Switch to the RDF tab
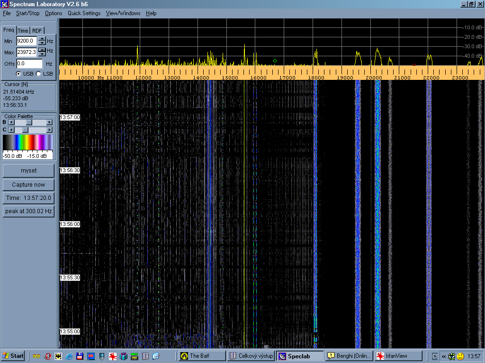This screenshot has width=485, height=363. pyautogui.click(x=37, y=31)
